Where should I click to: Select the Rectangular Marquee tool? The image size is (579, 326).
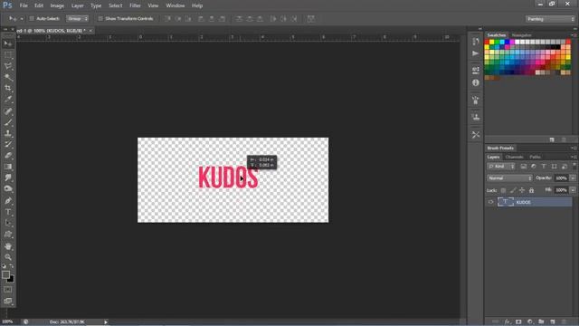[8, 55]
